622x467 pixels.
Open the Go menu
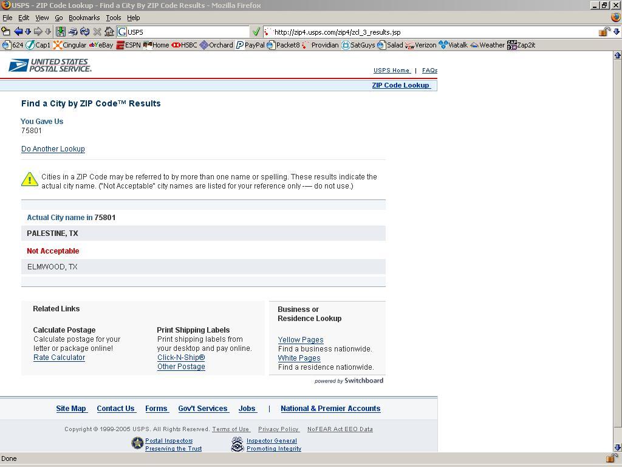[x=59, y=18]
